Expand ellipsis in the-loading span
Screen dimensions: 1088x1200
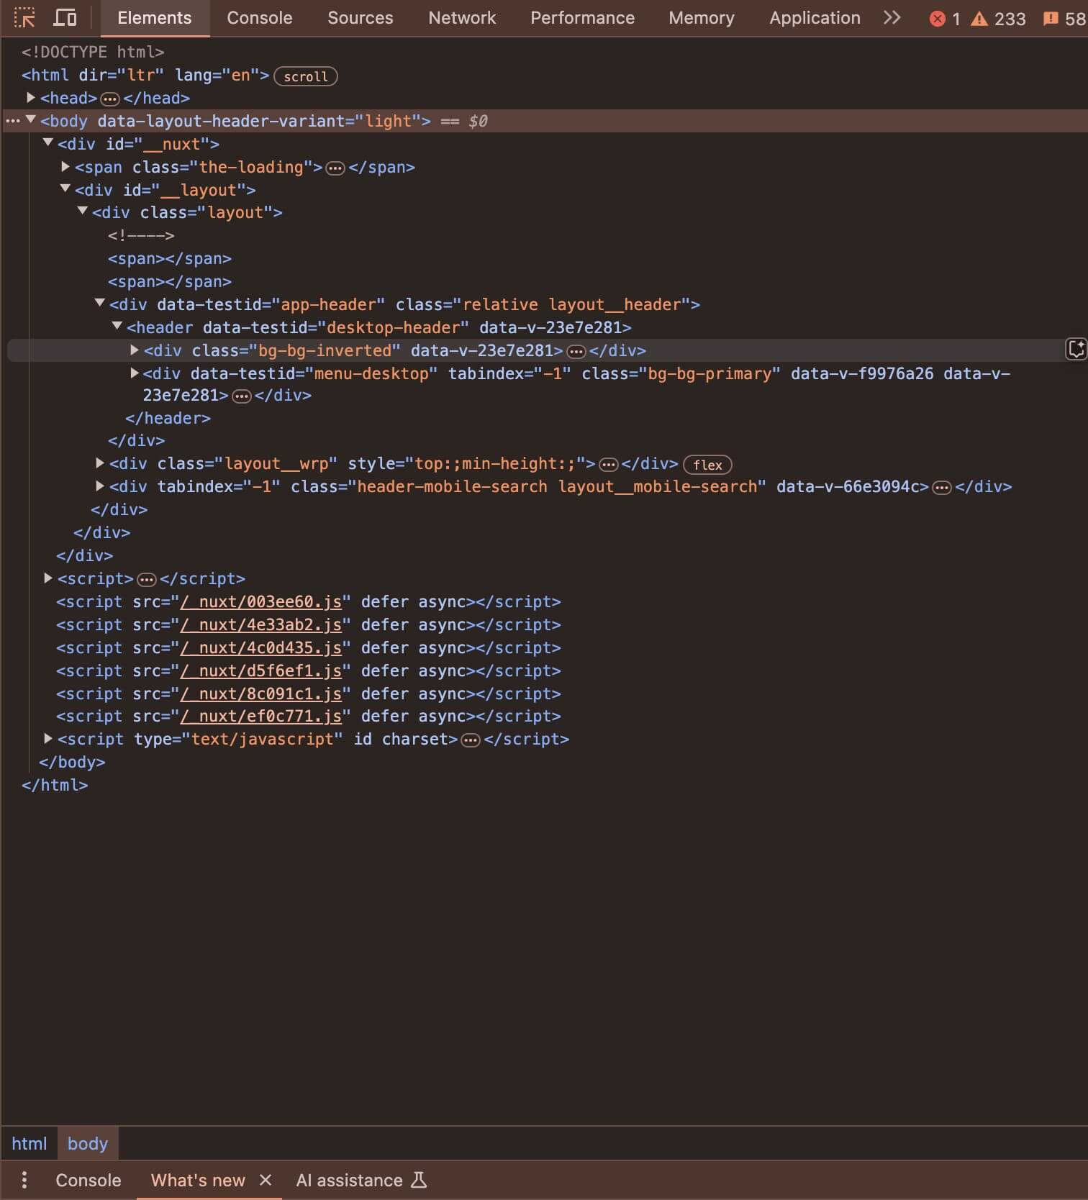335,168
